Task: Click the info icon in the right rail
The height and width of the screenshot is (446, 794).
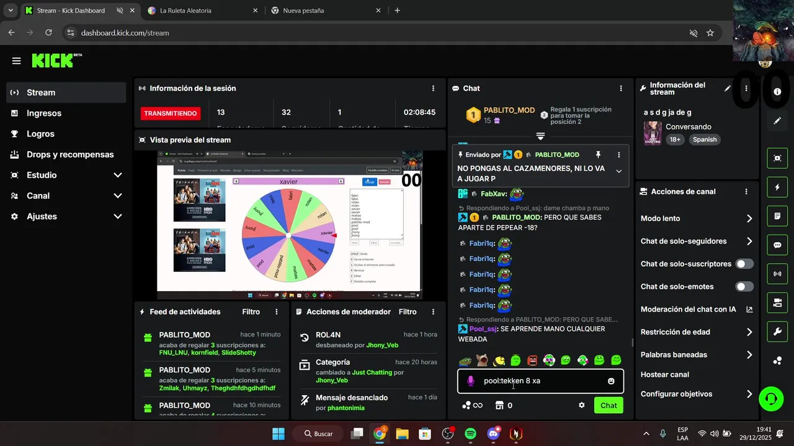Action: tap(777, 92)
